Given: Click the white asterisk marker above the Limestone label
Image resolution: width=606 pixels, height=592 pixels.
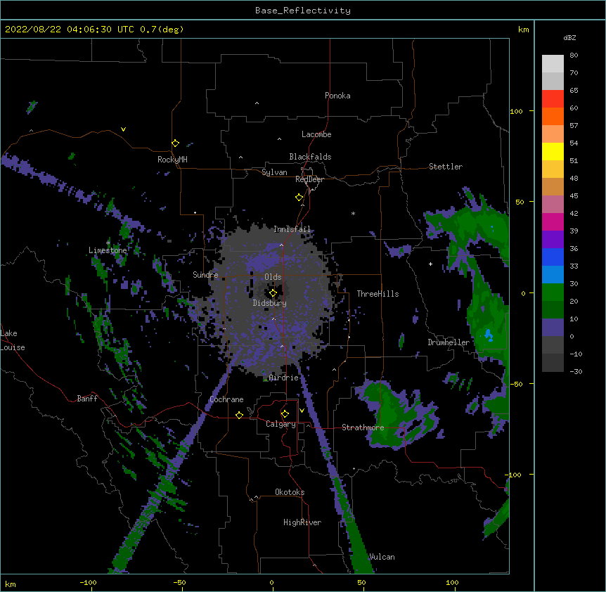Looking at the screenshot, I should click(108, 243).
